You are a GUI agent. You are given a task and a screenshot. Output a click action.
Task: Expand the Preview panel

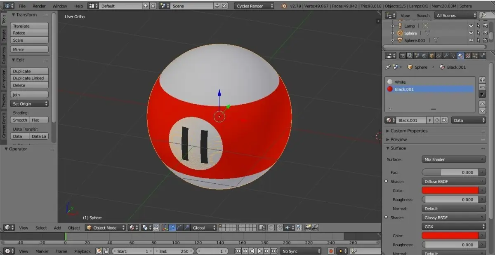[398, 139]
